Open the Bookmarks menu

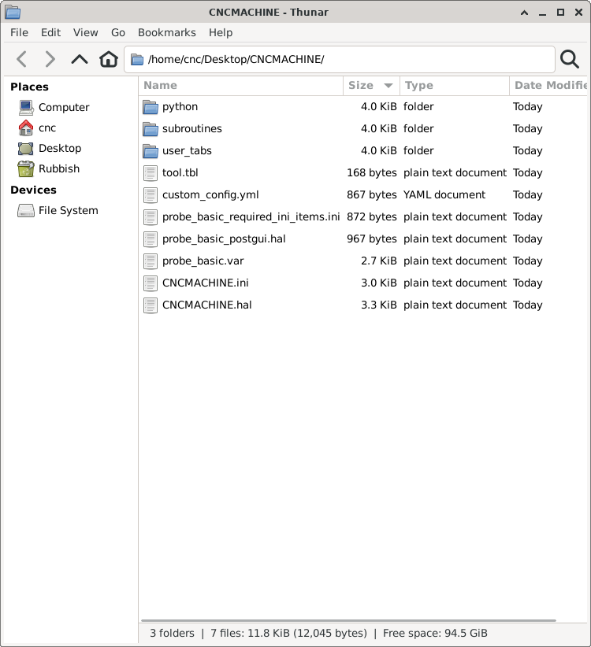[x=167, y=32]
